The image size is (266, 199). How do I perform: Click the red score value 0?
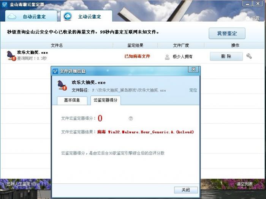click(x=100, y=118)
